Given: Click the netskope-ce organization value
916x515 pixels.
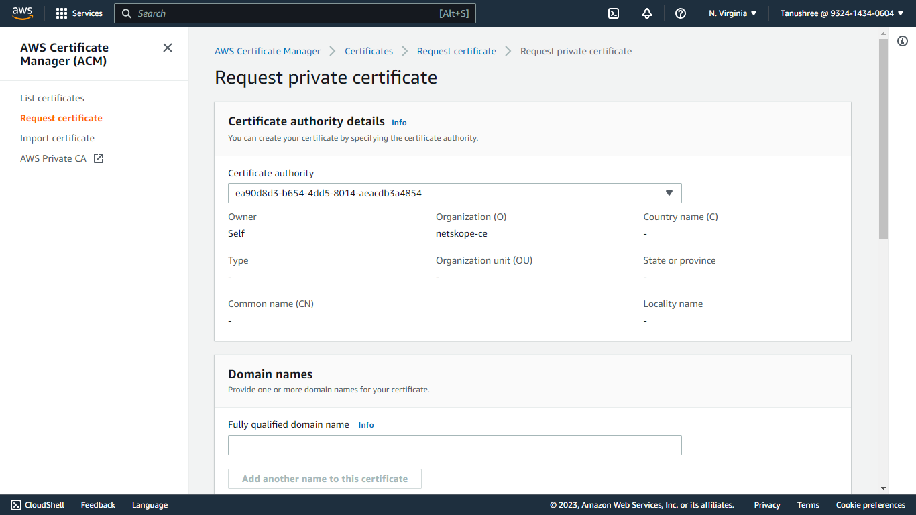Looking at the screenshot, I should pyautogui.click(x=461, y=233).
